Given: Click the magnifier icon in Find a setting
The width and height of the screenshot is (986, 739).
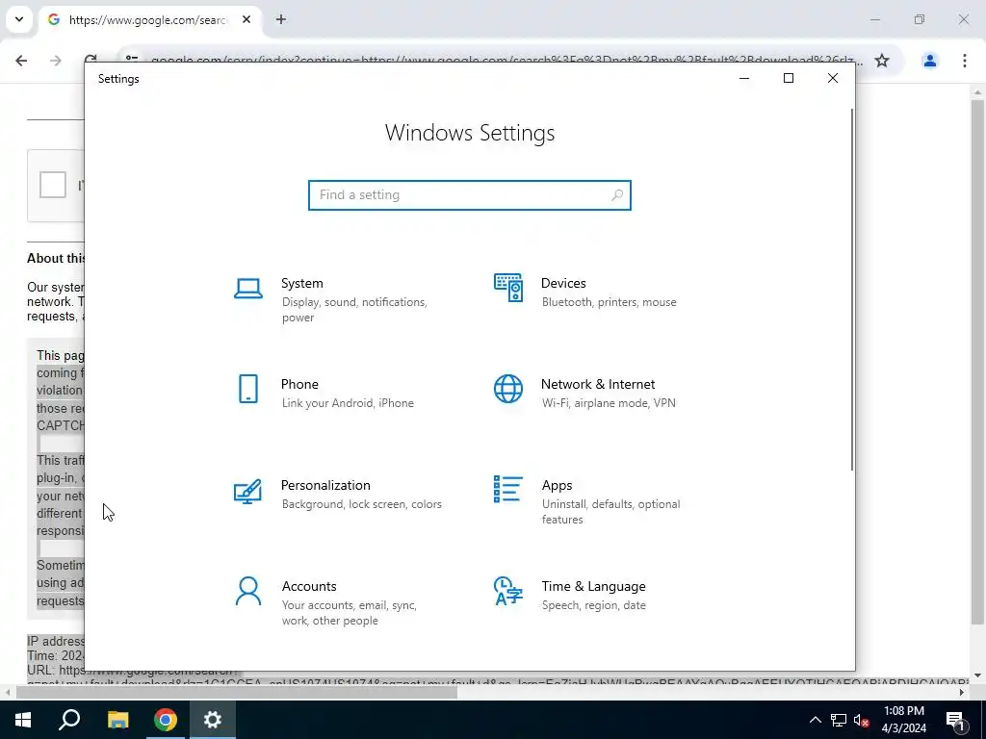Looking at the screenshot, I should point(617,195).
